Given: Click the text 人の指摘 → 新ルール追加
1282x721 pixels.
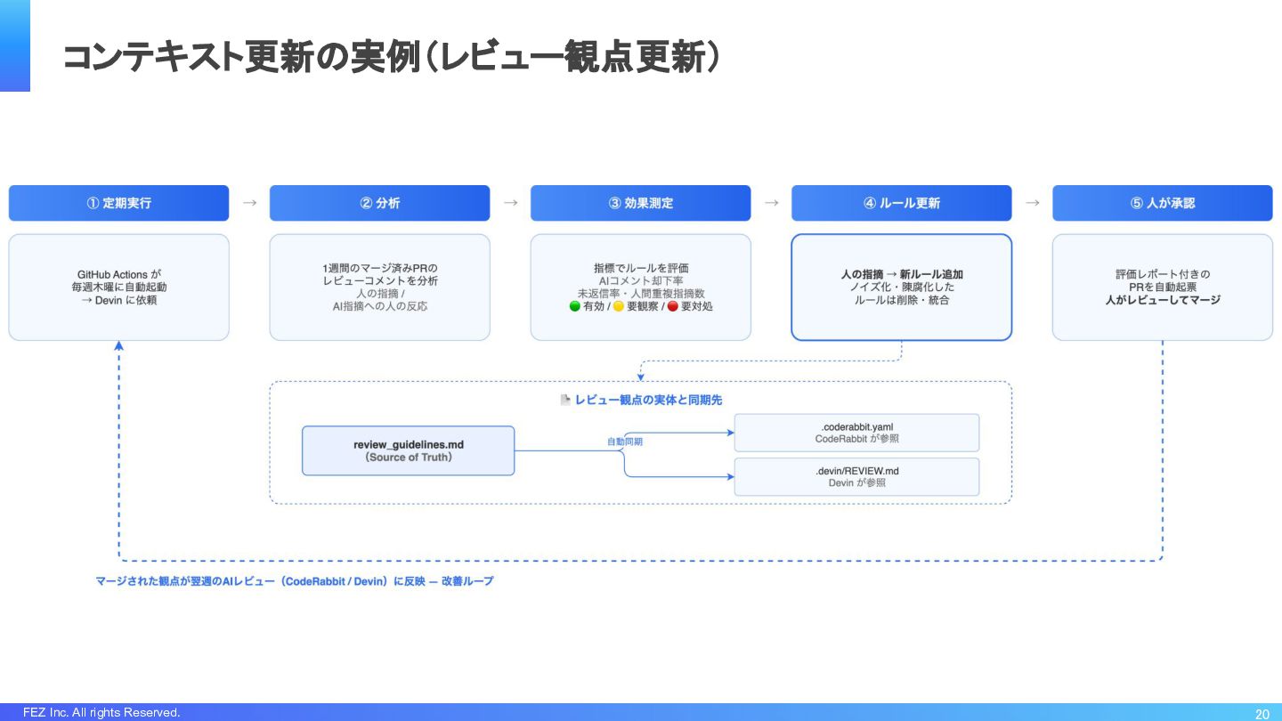Looking at the screenshot, I should click(902, 274).
